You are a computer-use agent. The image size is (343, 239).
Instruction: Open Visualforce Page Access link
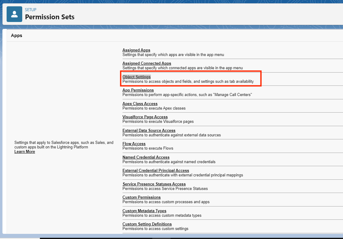coord(145,117)
